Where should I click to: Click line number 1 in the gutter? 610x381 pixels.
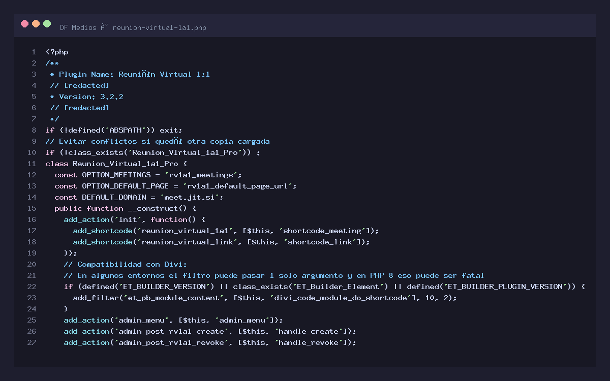34,52
